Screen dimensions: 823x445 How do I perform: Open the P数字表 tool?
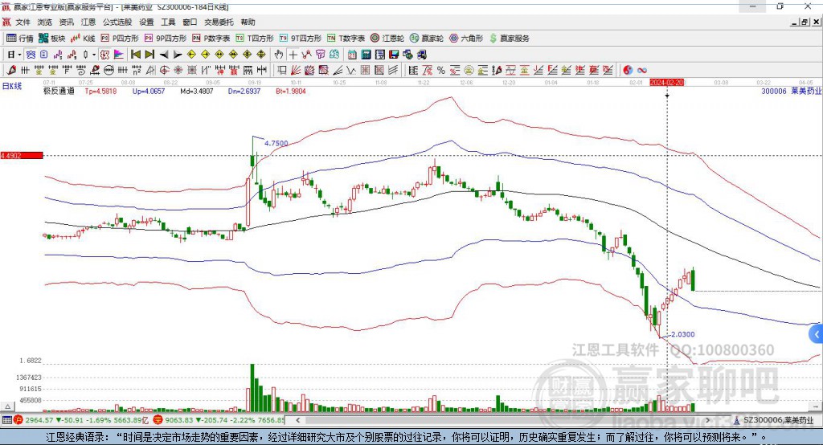211,39
